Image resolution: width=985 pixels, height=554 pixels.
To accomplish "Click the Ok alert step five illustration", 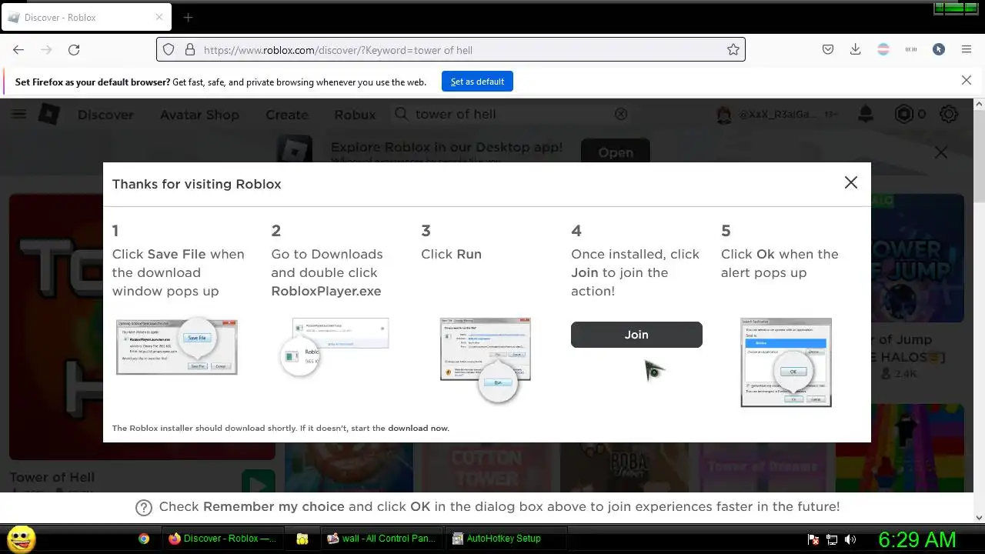I will 786,362.
